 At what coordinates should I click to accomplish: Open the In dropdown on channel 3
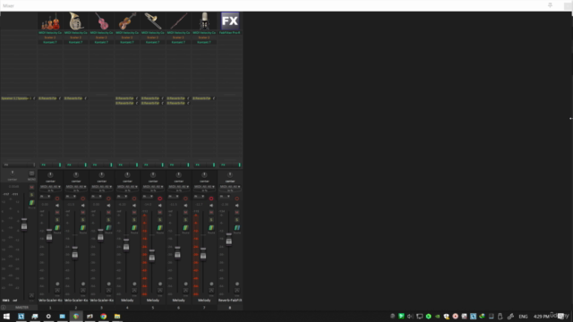(97, 197)
